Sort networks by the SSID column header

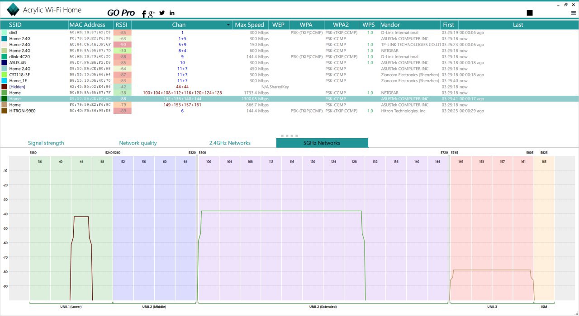coord(15,25)
